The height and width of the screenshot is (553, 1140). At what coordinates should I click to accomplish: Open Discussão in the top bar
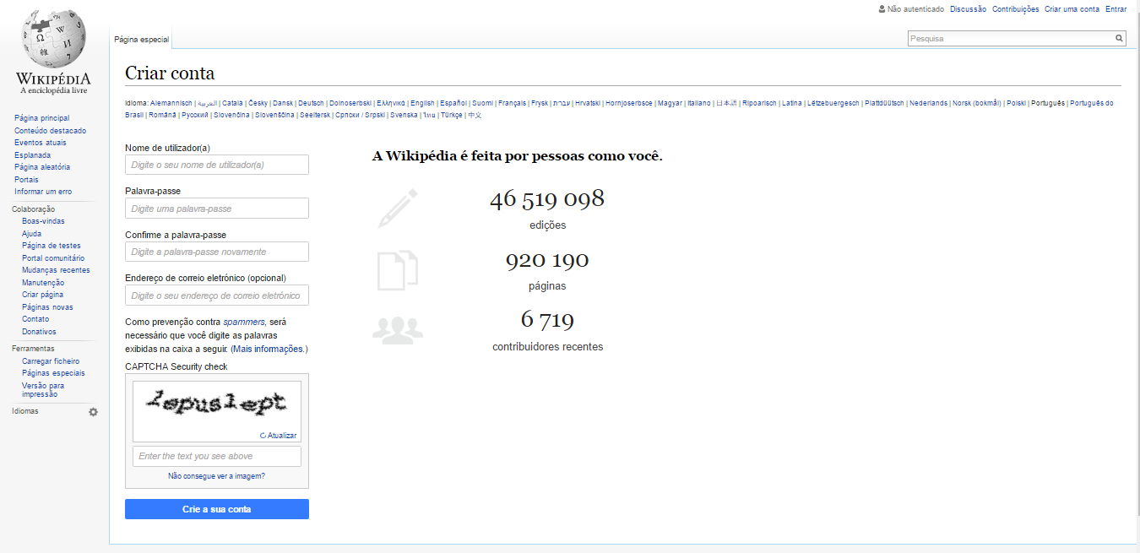(968, 9)
